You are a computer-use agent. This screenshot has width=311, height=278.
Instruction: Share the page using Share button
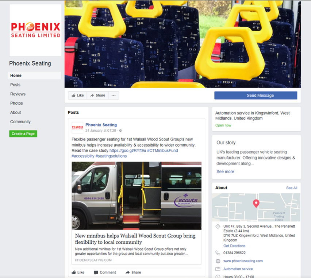(x=97, y=95)
